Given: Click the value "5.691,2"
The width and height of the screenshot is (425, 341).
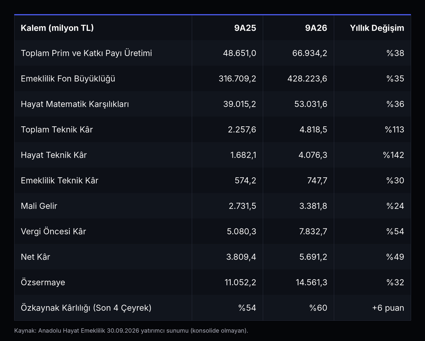Looking at the screenshot, I should 313,257.
